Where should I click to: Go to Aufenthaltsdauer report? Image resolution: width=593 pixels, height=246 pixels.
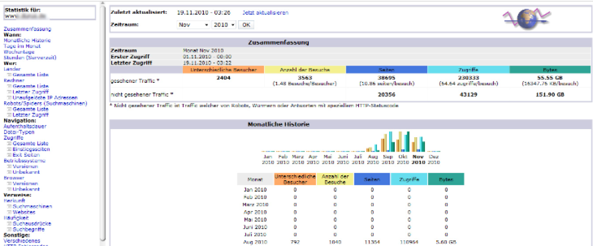(25, 127)
